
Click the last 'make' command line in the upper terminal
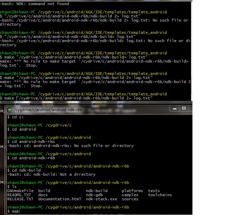click(76, 98)
